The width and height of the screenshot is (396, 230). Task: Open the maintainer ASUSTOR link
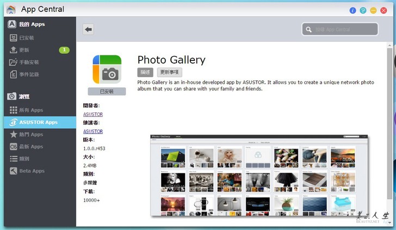(x=93, y=132)
